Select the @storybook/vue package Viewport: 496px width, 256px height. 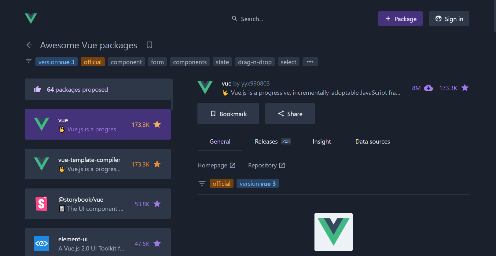[98, 204]
